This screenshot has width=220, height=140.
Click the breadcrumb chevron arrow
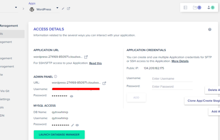[23, 9]
